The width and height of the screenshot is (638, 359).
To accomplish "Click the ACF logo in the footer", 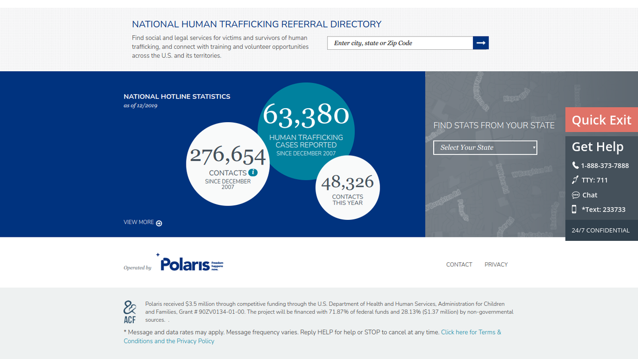I will point(130,312).
